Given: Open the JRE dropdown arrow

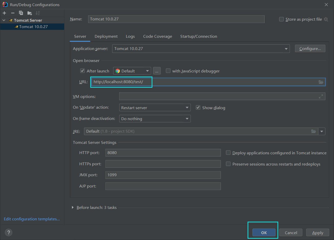Looking at the screenshot, I should pos(322,131).
